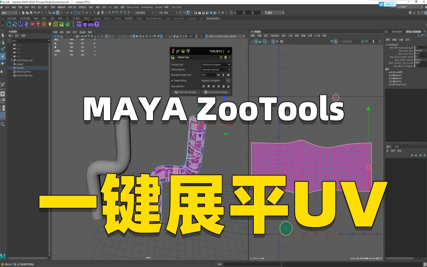
Task: Open the purple settings gear icon on shelf
Action: point(85,24)
